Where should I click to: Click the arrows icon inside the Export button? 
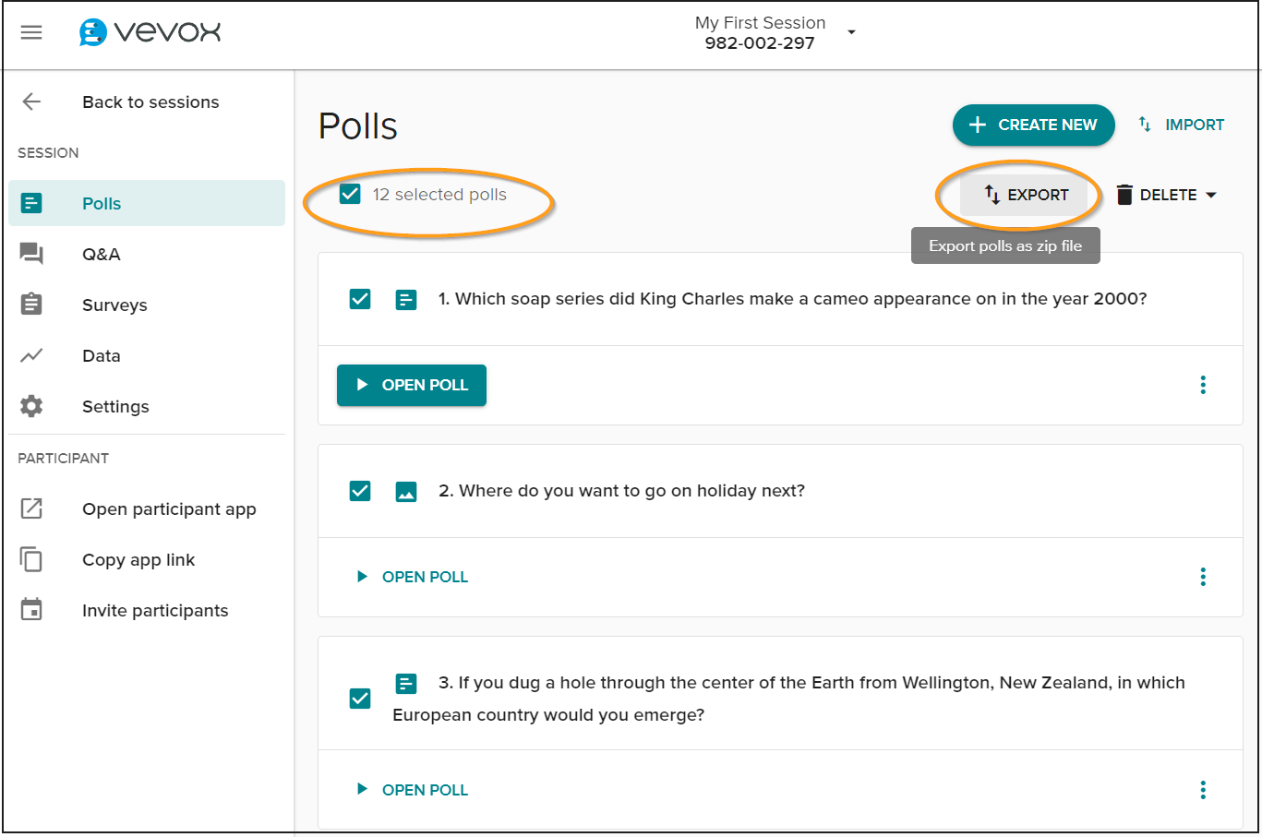point(992,195)
